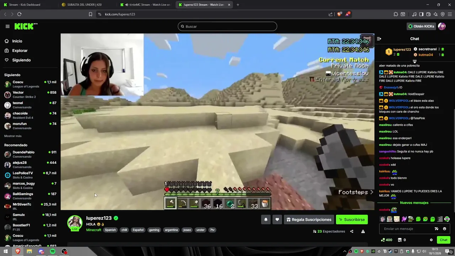Collapse the chat panel arrow icon
Viewport: 455px width, 256px height.
pyautogui.click(x=379, y=39)
